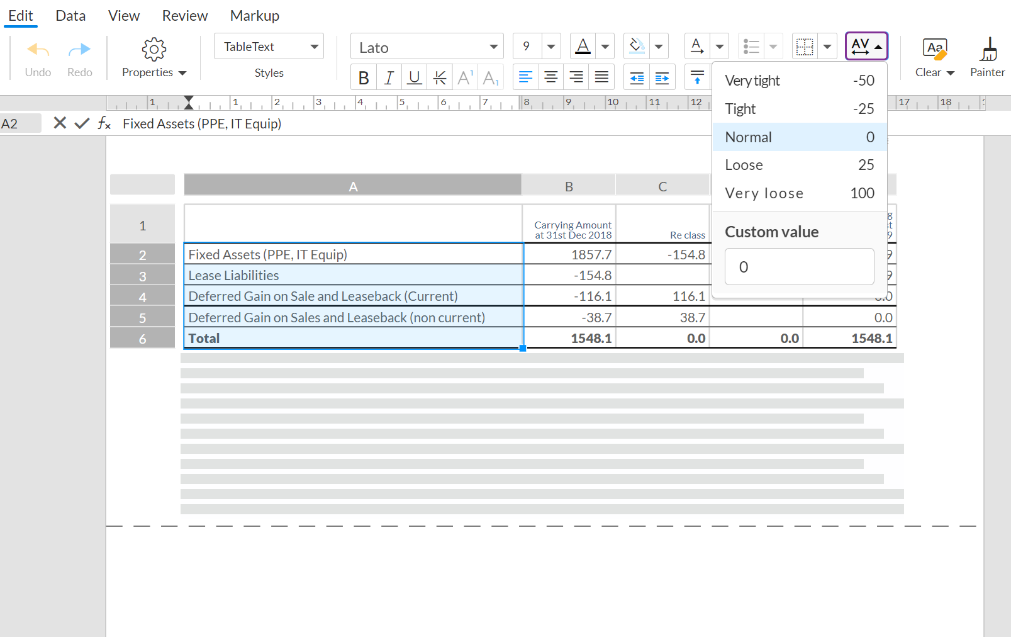Click the Carrying Amount header cell
The image size is (1011, 637).
pos(569,224)
